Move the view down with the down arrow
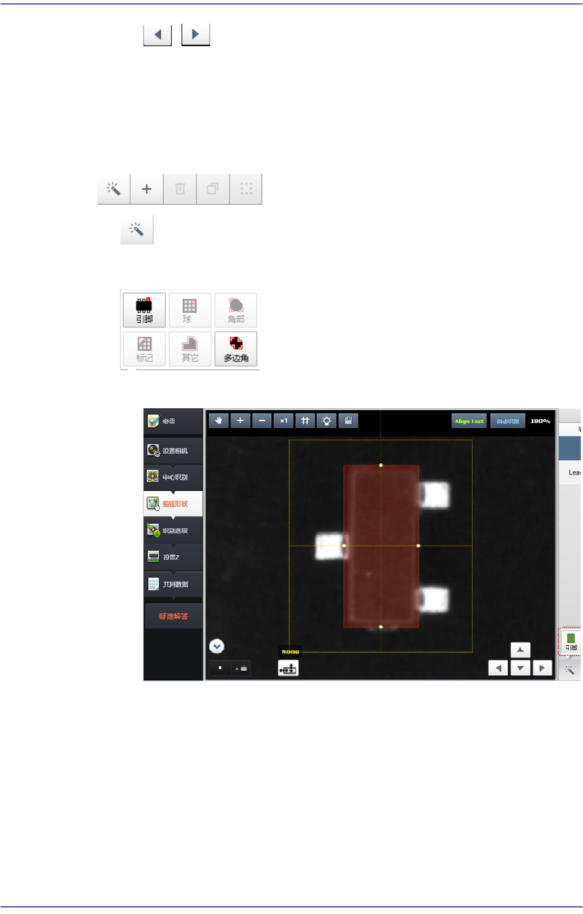Image resolution: width=583 pixels, height=914 pixels. click(520, 668)
